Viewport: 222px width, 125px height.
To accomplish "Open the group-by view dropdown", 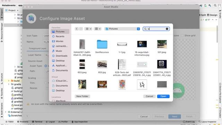I will click(98, 29).
